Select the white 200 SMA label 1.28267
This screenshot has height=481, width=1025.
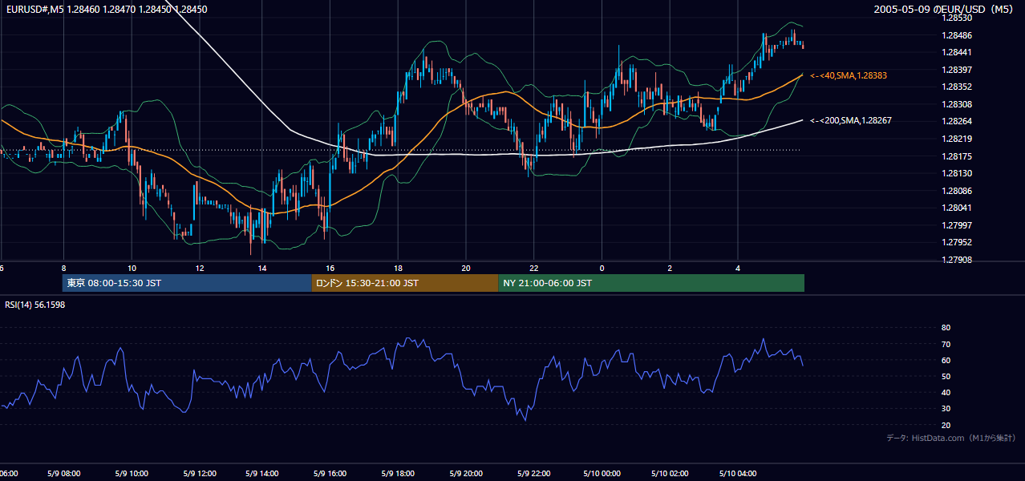pos(851,120)
